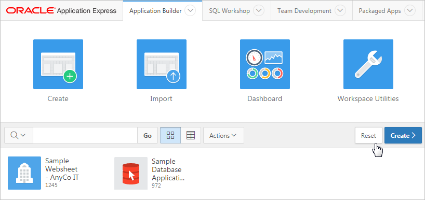Screen dimensions: 425x200
Task: Open the Dashboard gauges icon
Action: coord(265,64)
